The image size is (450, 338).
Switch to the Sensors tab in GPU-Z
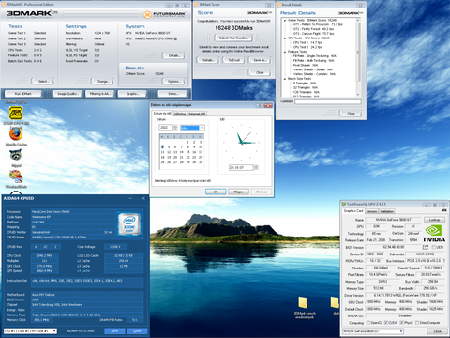click(x=371, y=211)
